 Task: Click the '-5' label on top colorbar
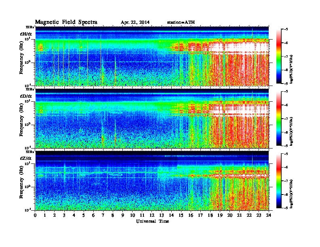pos(286,29)
